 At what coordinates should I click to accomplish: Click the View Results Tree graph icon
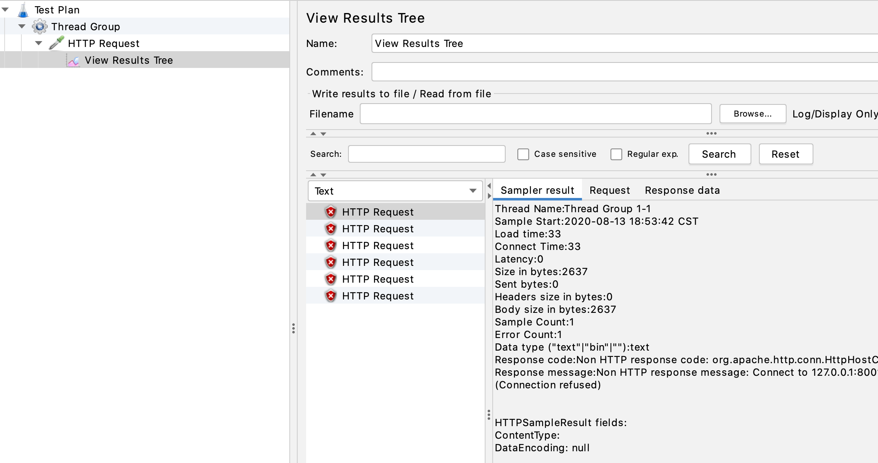(73, 61)
